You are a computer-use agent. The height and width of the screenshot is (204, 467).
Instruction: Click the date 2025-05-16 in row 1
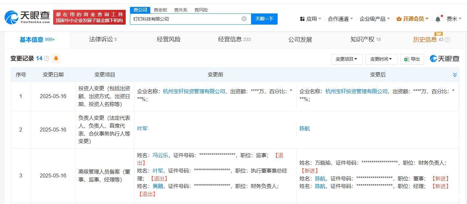point(53,96)
